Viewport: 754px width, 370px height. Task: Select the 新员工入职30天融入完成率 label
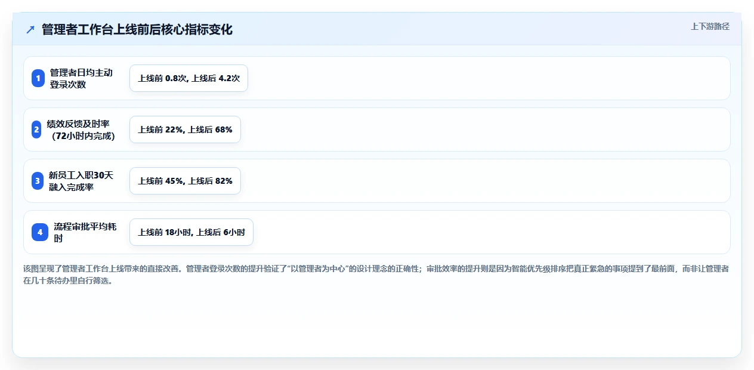click(81, 181)
